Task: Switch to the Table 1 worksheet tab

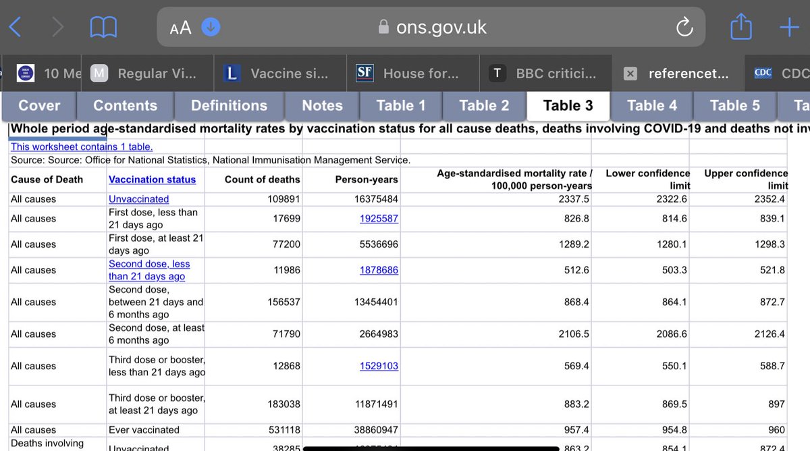Action: (401, 106)
